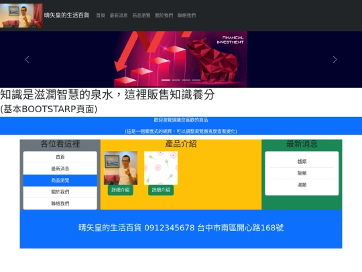Choose 聯絡我們 in the sidebar list

pos(60,203)
